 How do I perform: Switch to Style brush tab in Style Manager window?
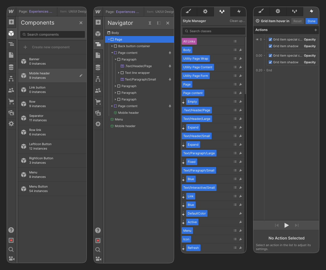(x=189, y=11)
